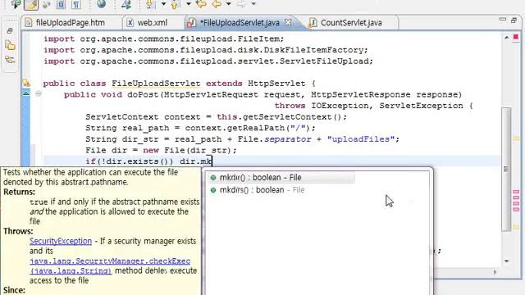Click 'getRealPath' in the real_path line
This screenshot has height=295, width=525.
coord(256,128)
